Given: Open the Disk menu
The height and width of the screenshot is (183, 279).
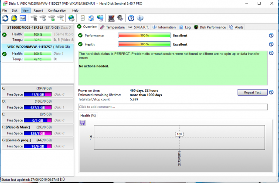Looking at the screenshot, I should click(x=15, y=10).
